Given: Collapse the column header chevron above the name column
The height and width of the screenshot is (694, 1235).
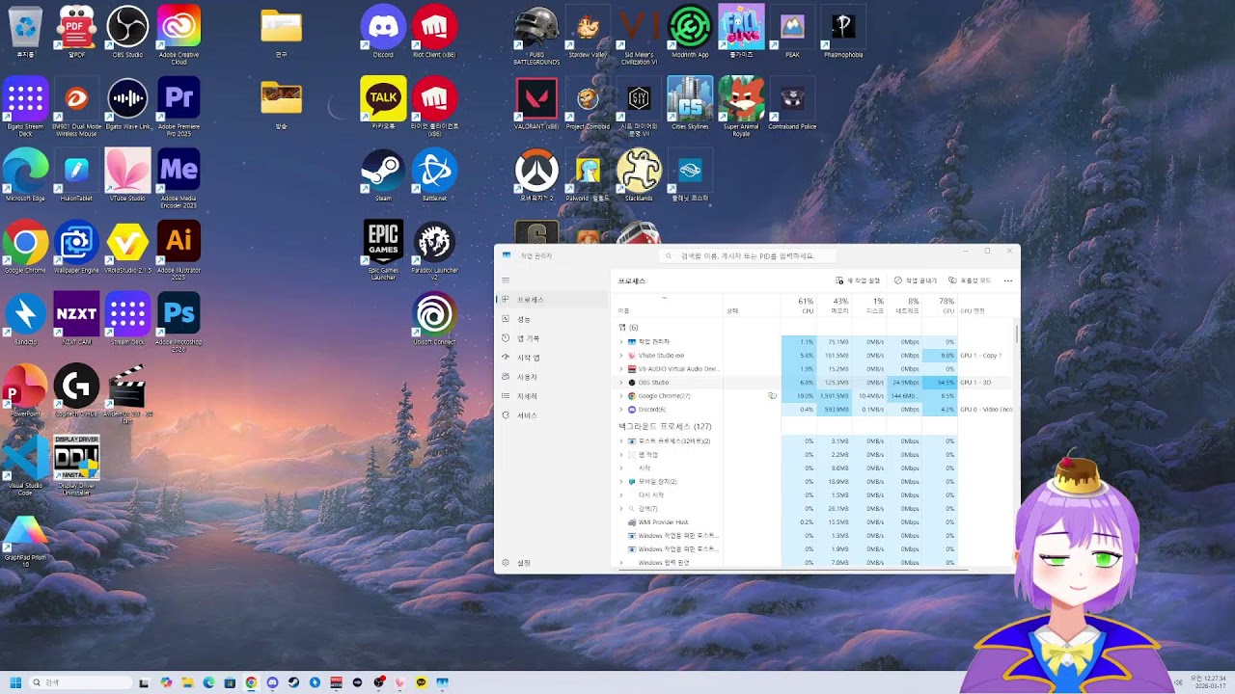Looking at the screenshot, I should 665,298.
